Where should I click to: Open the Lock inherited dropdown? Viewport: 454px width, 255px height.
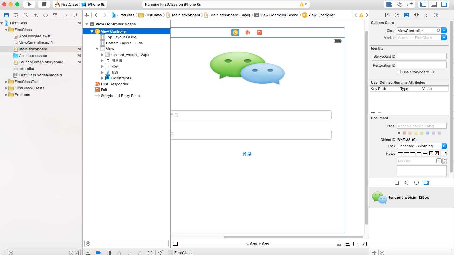[x=421, y=146]
